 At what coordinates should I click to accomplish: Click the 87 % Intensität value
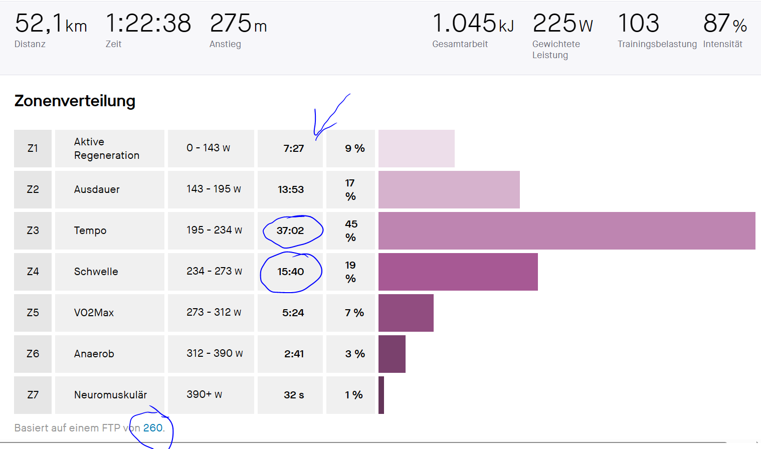point(724,24)
